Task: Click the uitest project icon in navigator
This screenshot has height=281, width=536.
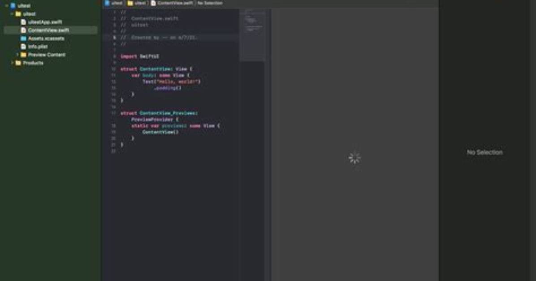Action: coord(13,6)
